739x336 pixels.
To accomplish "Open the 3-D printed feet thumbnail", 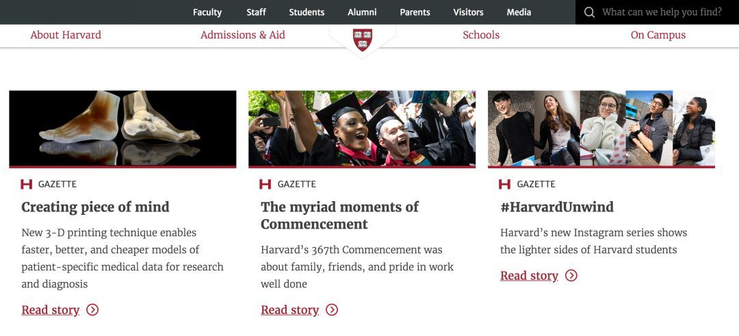I will [x=122, y=128].
